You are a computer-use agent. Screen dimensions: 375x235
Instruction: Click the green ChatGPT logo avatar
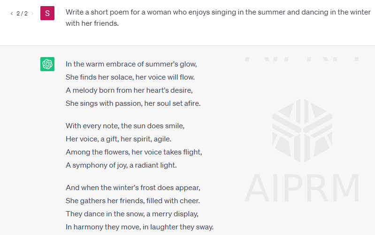(47, 64)
